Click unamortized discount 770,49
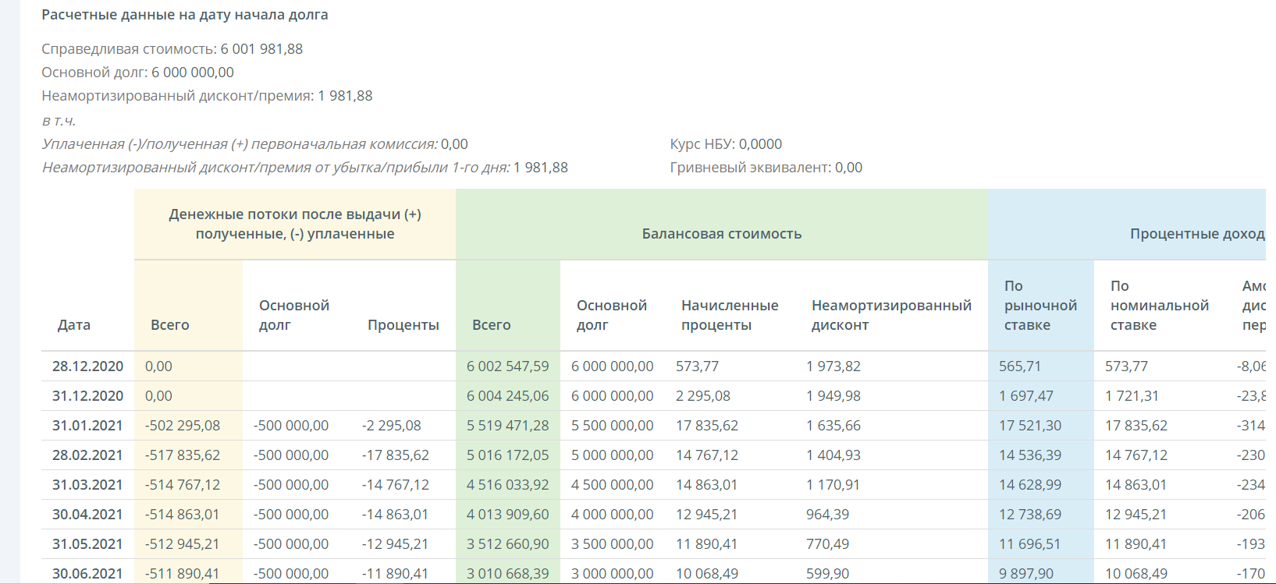This screenshot has height=584, width=1276. [x=827, y=544]
